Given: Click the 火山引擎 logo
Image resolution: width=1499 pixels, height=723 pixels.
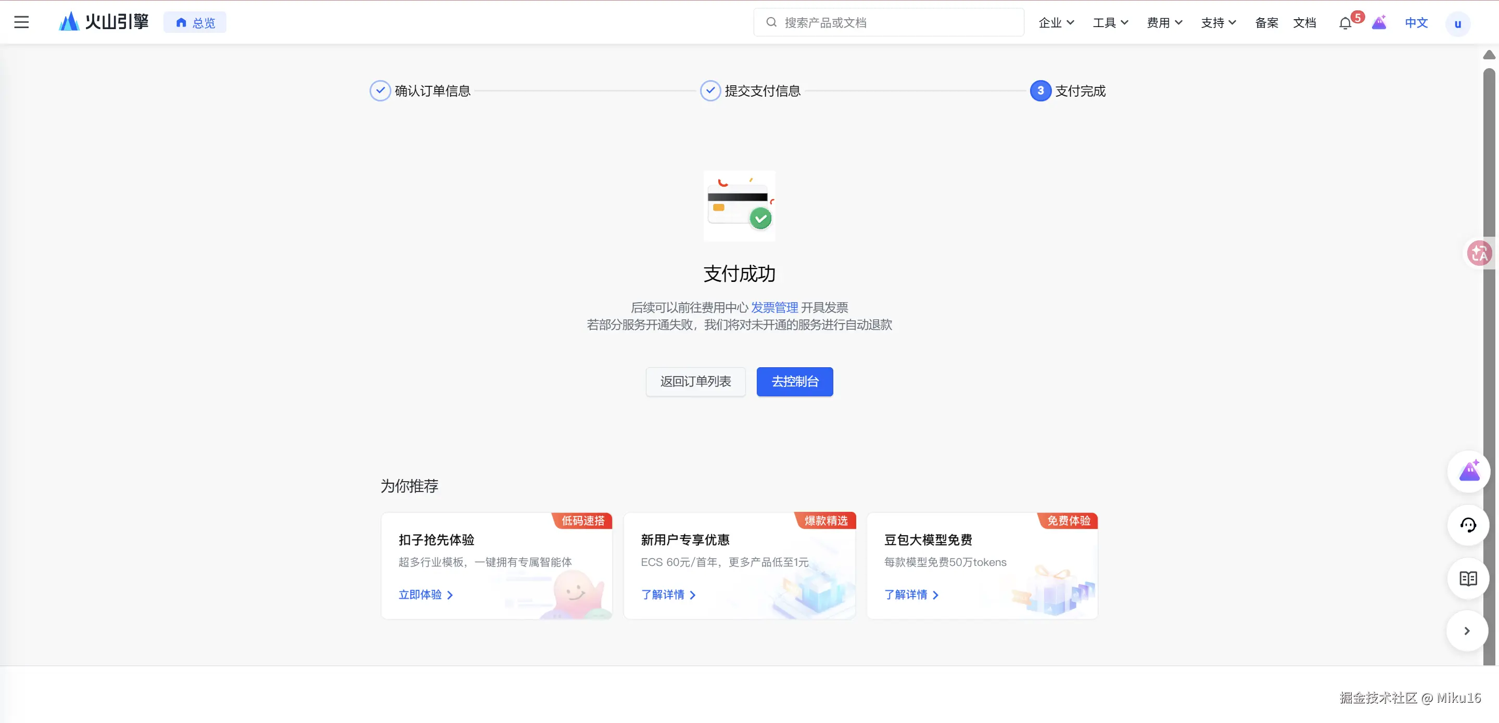Looking at the screenshot, I should pos(104,22).
